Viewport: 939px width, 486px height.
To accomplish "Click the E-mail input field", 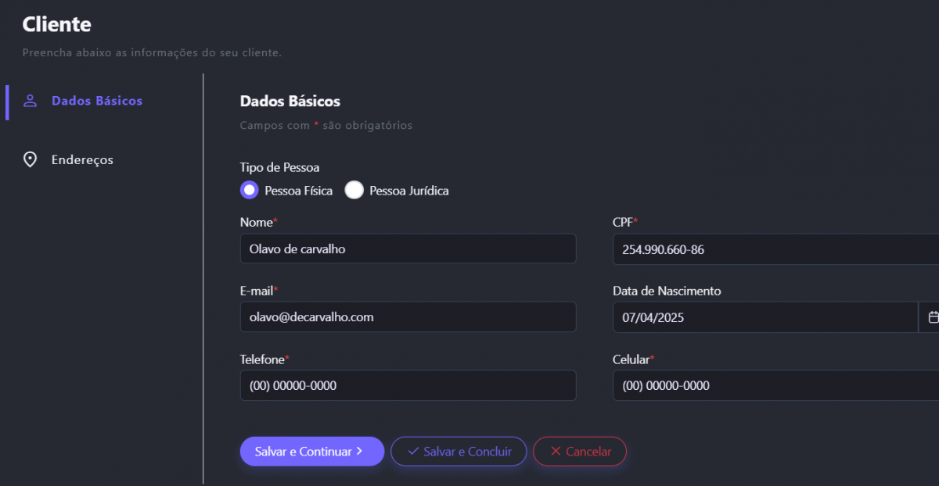I will coord(408,317).
